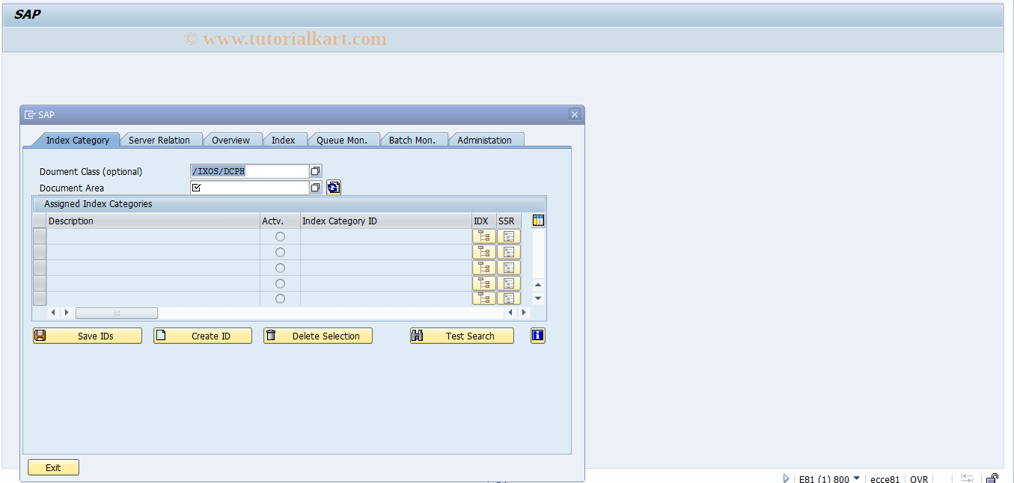Click the status bar lock icon
This screenshot has height=483, width=1014.
pos(992,479)
